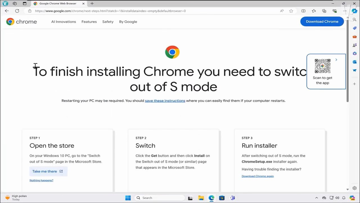Image resolution: width=360 pixels, height=203 pixels.
Task: Click the QR code image
Action: tap(323, 66)
